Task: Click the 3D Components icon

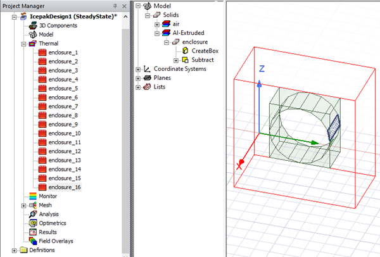Action: (34, 25)
